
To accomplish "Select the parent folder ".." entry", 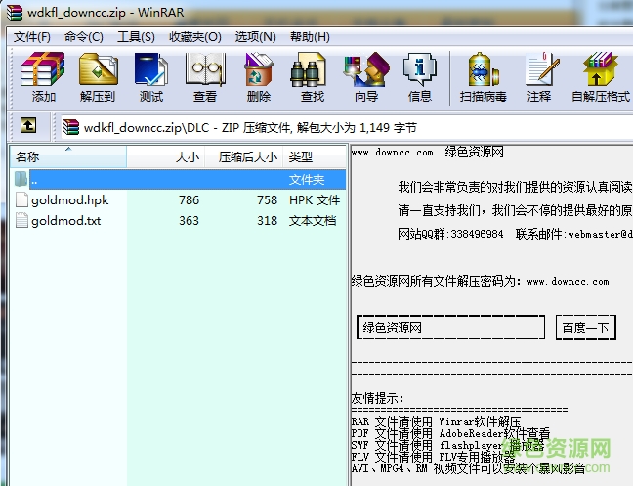I will [34, 180].
